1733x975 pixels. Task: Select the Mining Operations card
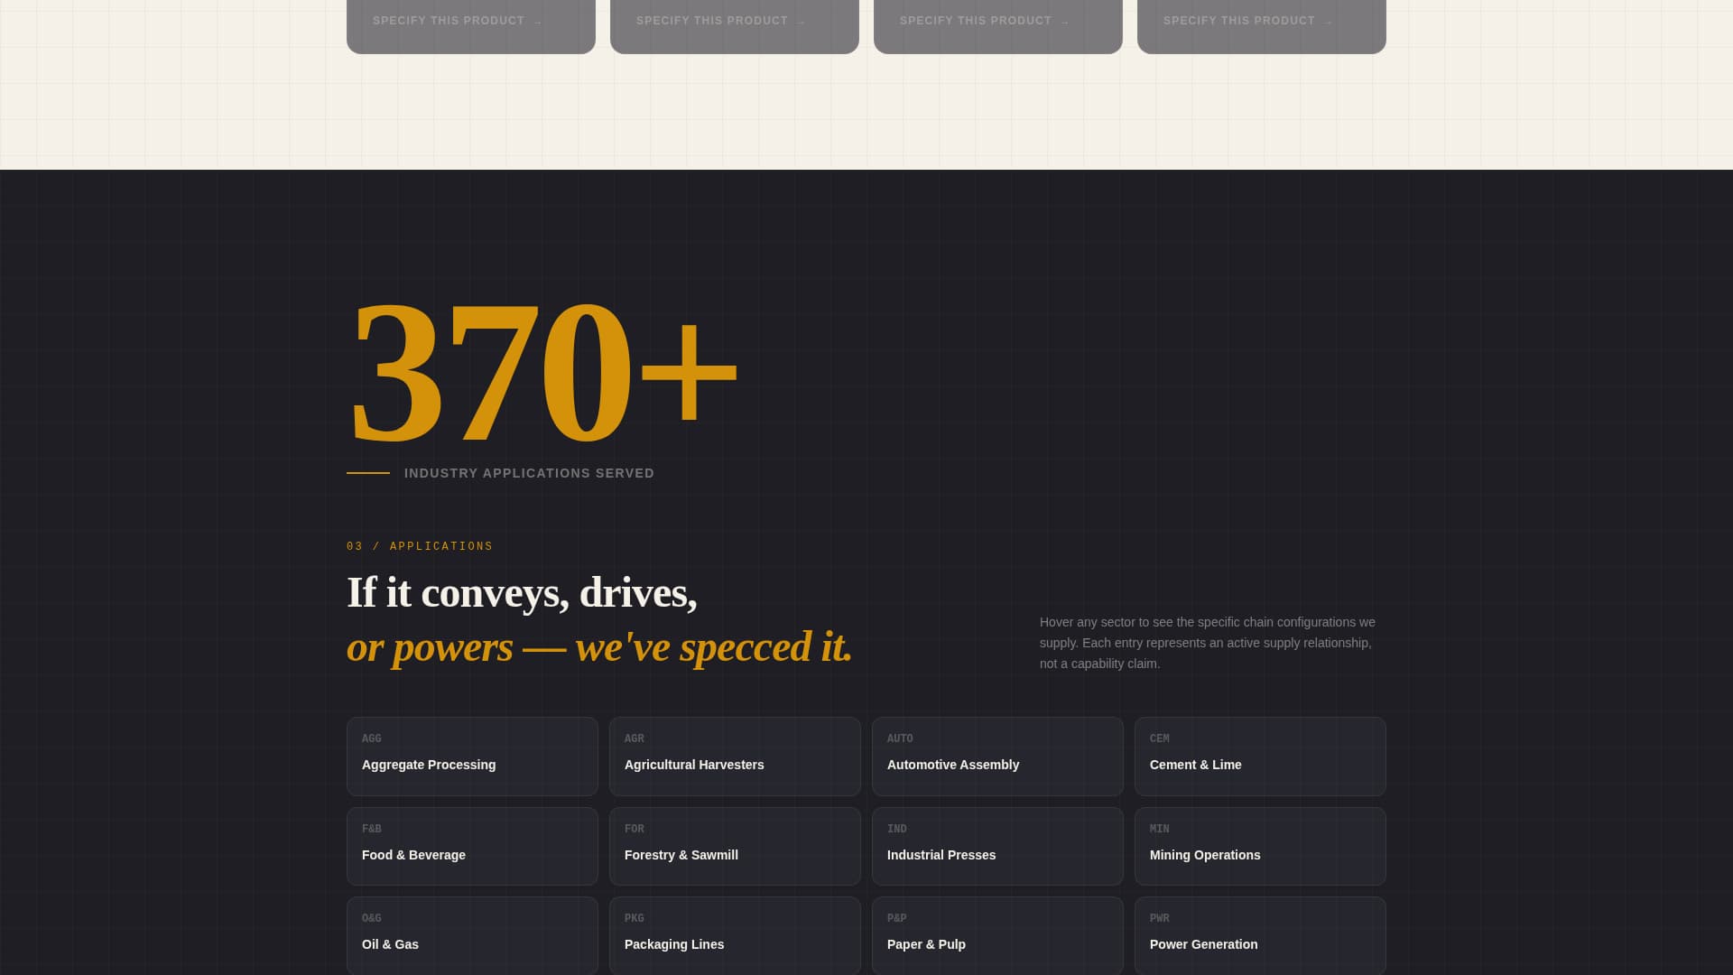click(1259, 846)
